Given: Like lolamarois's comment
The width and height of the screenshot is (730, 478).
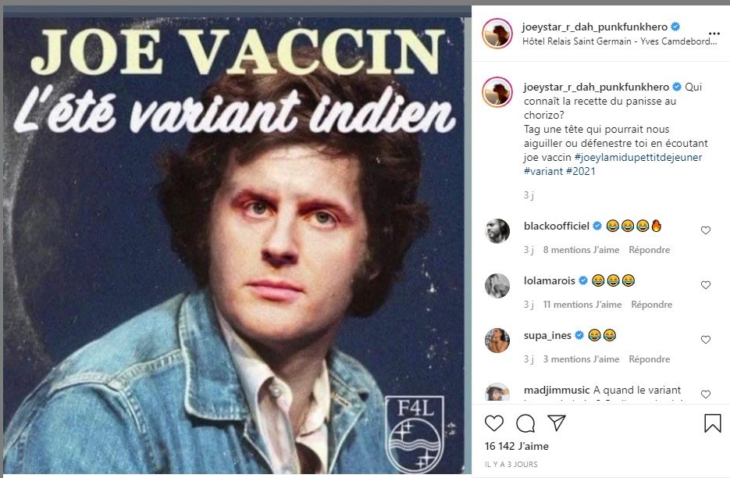Looking at the screenshot, I should tap(706, 285).
